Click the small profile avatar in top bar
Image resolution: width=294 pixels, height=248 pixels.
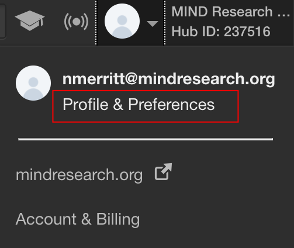[x=122, y=21]
